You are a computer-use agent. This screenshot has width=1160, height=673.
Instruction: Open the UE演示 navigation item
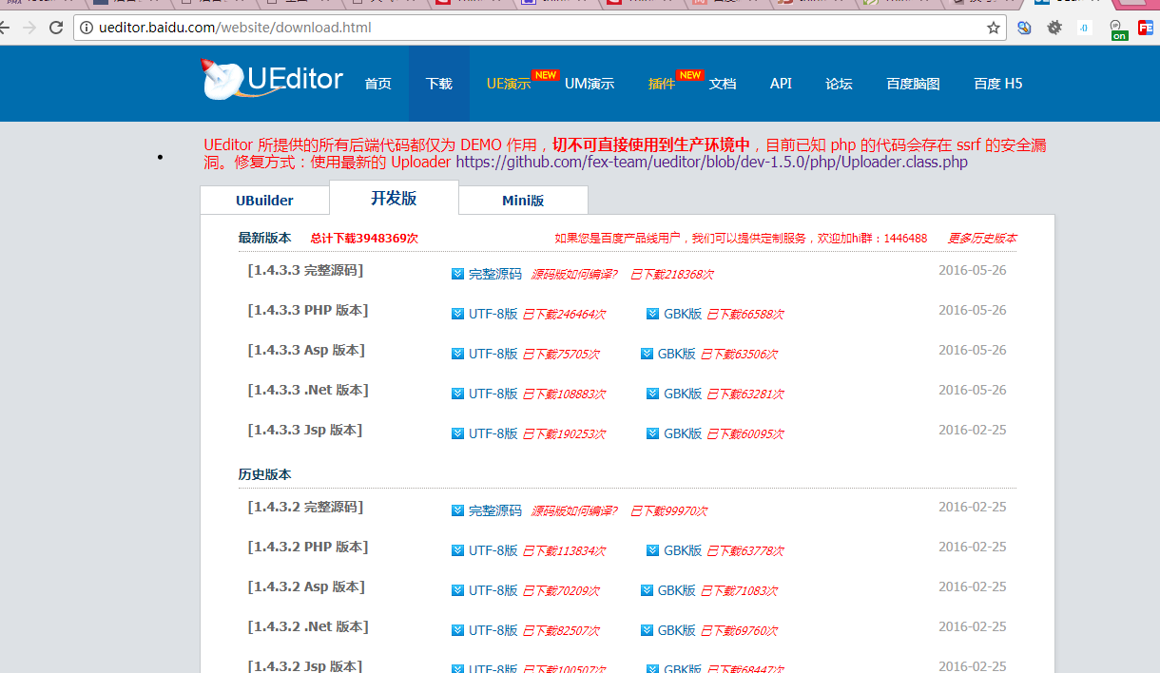coord(509,84)
